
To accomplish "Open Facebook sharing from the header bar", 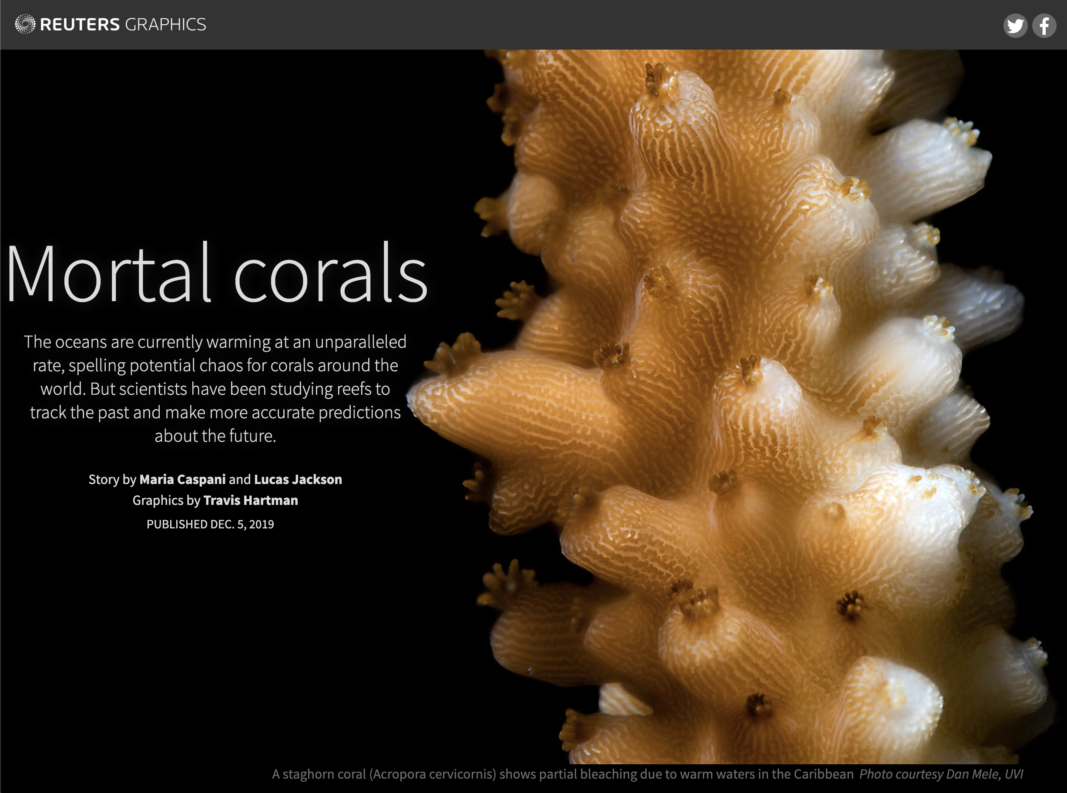I will click(x=1044, y=26).
